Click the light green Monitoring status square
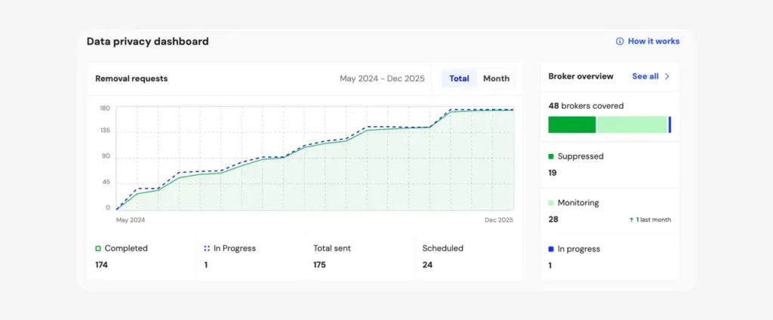The image size is (773, 320). 551,203
